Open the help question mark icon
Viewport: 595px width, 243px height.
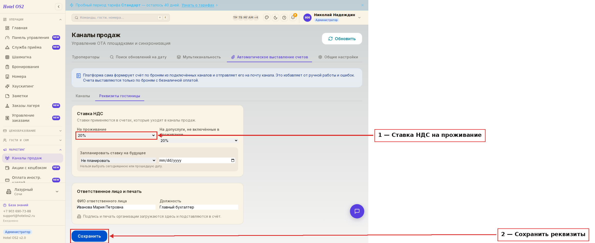pyautogui.click(x=284, y=18)
